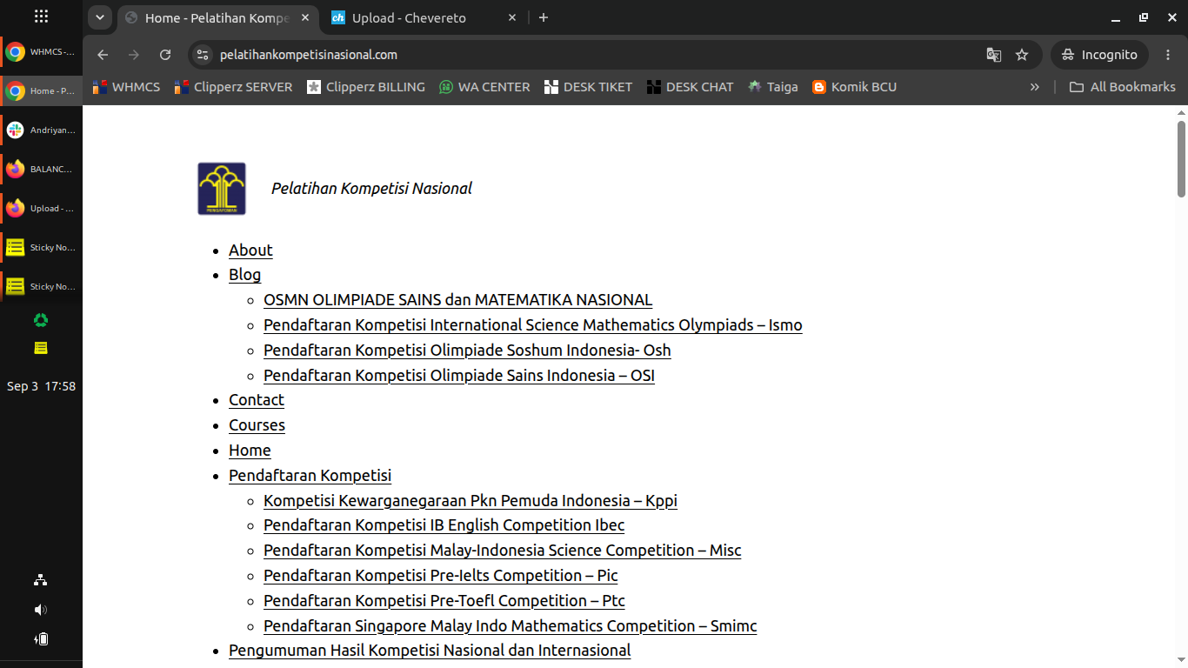Image resolution: width=1188 pixels, height=668 pixels.
Task: Open the volume control in system panel
Action: pyautogui.click(x=41, y=610)
